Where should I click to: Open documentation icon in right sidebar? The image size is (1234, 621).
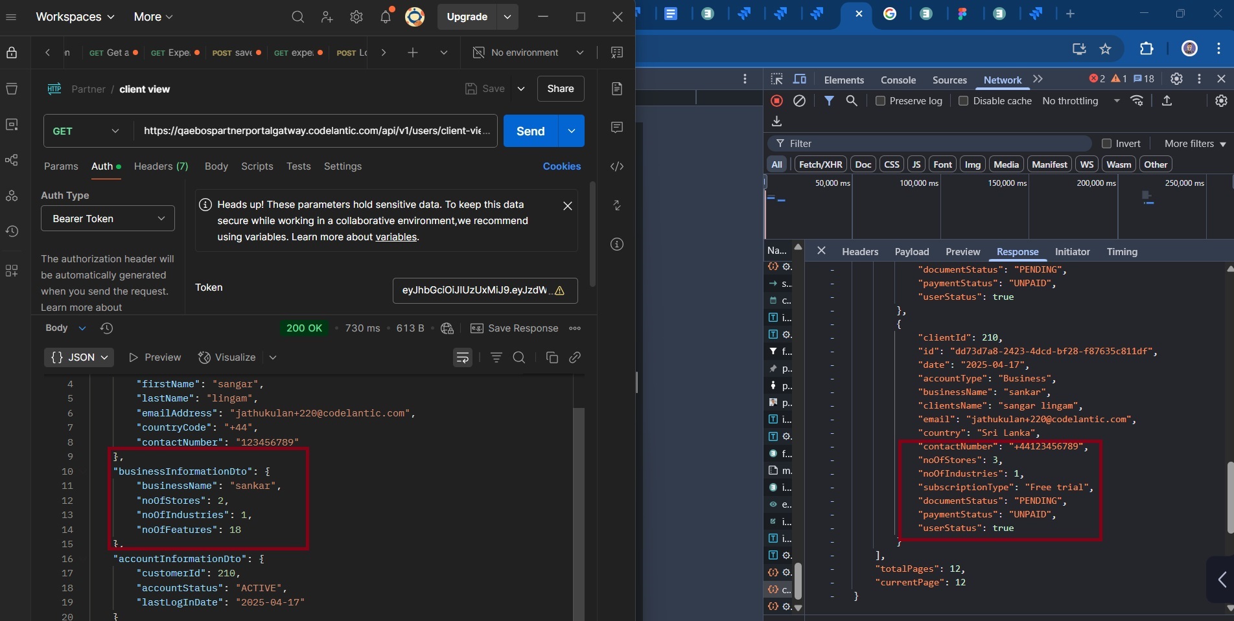617,89
